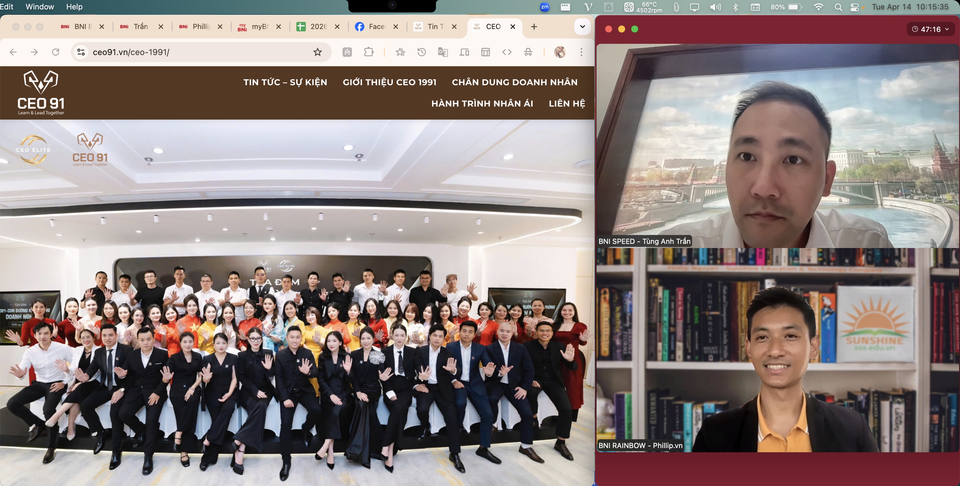
Task: Click the Zoom icon in the menu bar
Action: pyautogui.click(x=544, y=7)
